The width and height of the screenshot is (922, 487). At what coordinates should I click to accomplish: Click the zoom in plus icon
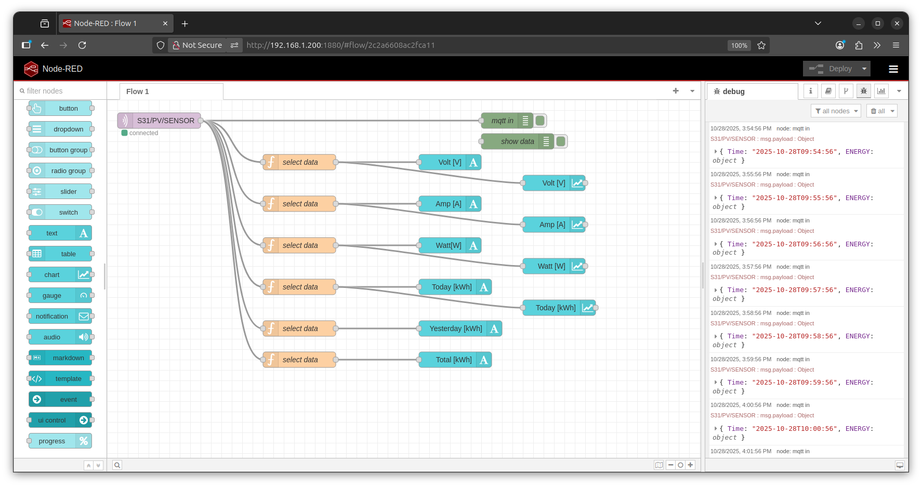coord(690,465)
